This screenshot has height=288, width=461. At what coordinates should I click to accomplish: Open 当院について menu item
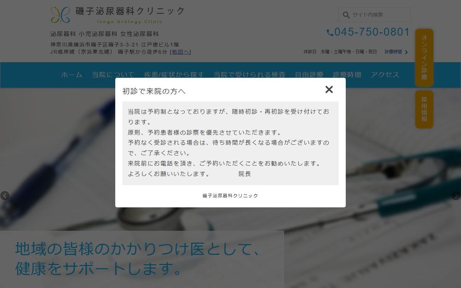[113, 75]
